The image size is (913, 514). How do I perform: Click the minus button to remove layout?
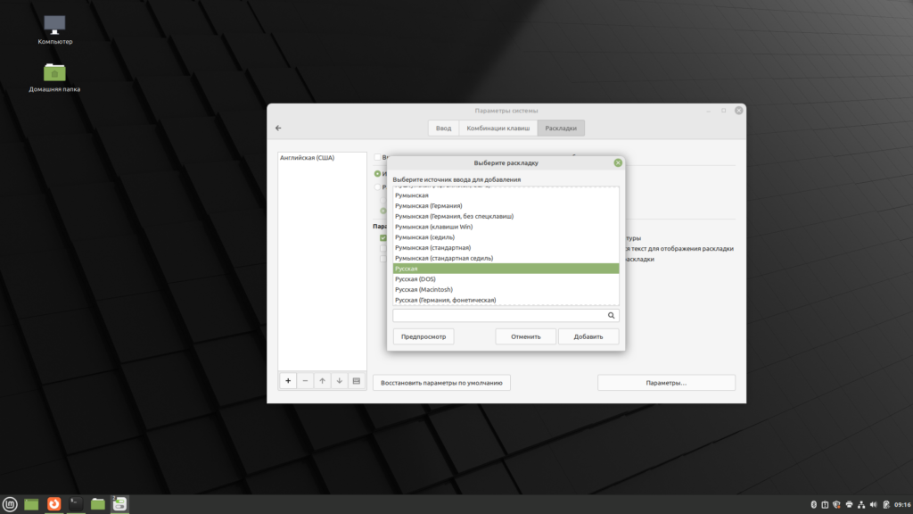click(x=305, y=380)
